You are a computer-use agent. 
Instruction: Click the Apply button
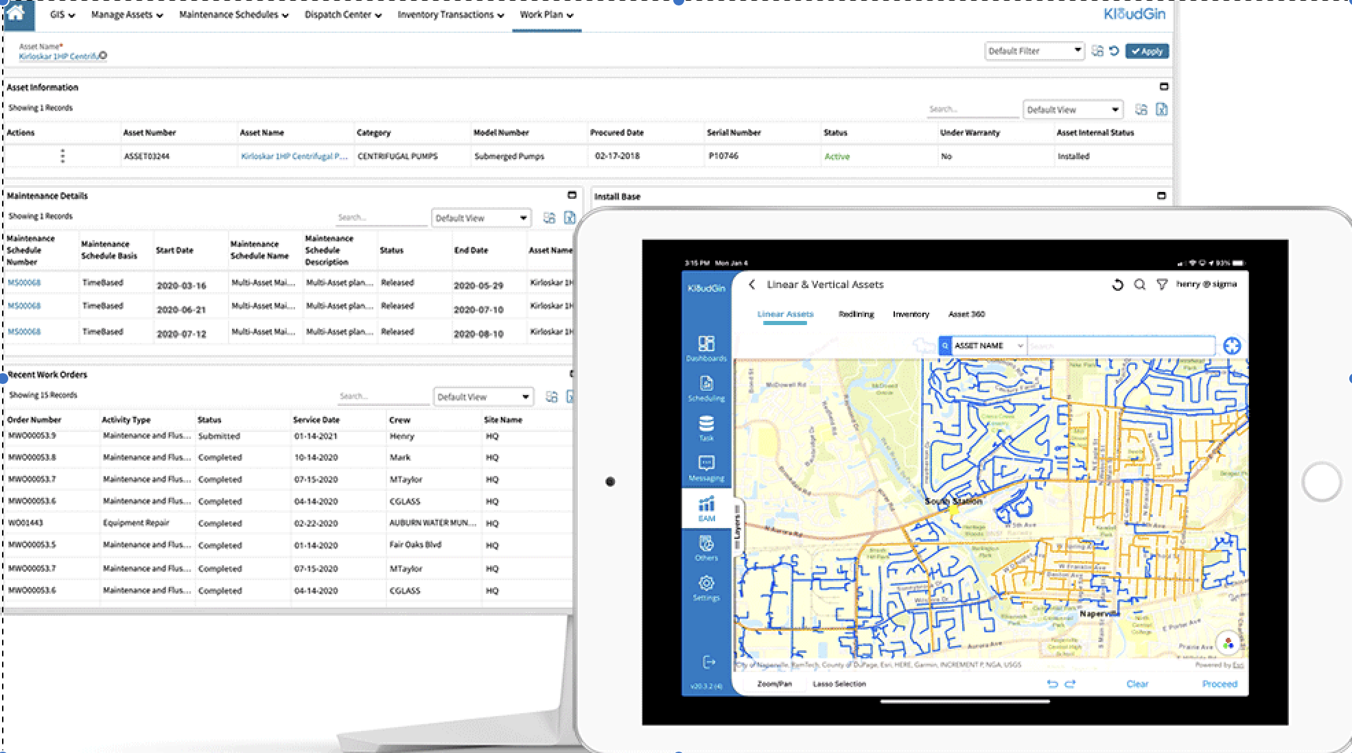pos(1147,50)
